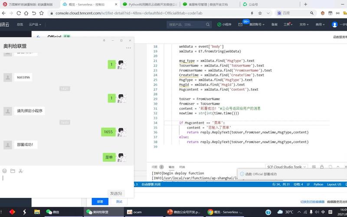347x217 pixels.
Task: Click the 行 34, 列 31 status entry
Action: coord(281,184)
